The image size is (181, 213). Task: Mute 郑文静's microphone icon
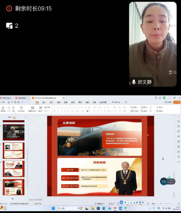pos(134,82)
